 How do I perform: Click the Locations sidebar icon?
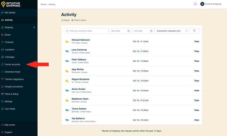[2, 49]
